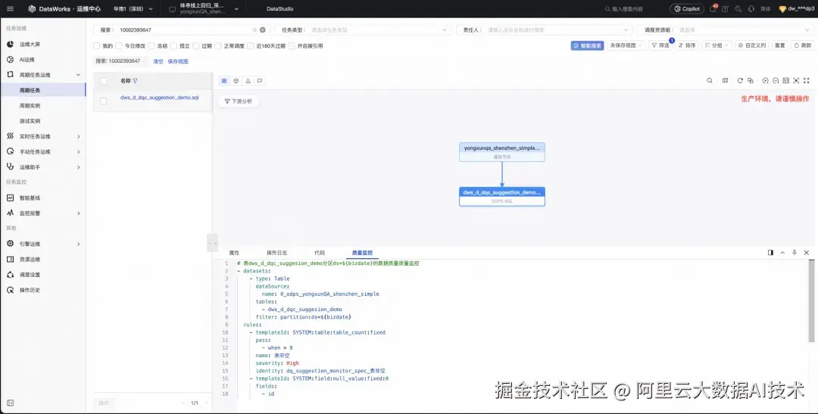818x414 pixels.
Task: Check the 冻结 filter checkbox
Action: click(x=151, y=46)
